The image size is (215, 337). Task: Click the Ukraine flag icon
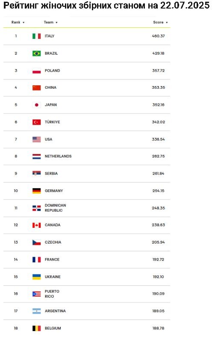click(36, 277)
